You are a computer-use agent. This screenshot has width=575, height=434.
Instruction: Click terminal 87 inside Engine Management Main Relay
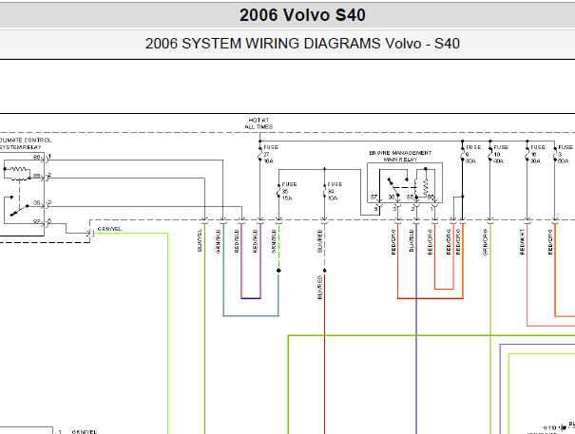click(374, 198)
